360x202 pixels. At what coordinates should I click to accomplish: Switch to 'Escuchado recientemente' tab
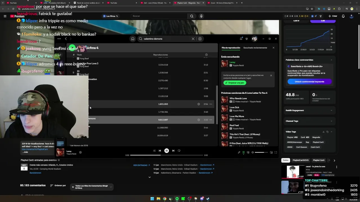click(x=255, y=48)
